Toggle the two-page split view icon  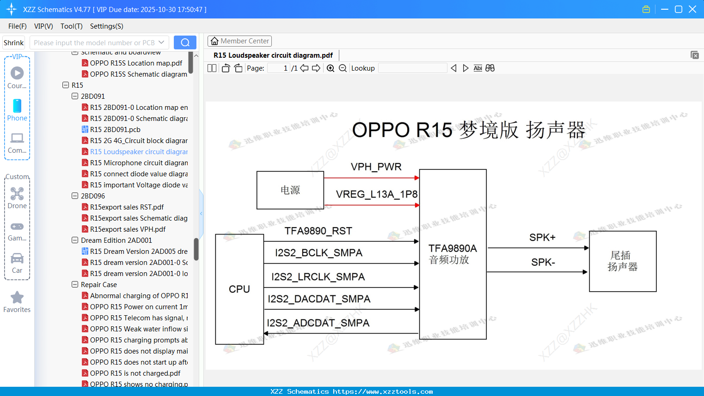point(212,68)
